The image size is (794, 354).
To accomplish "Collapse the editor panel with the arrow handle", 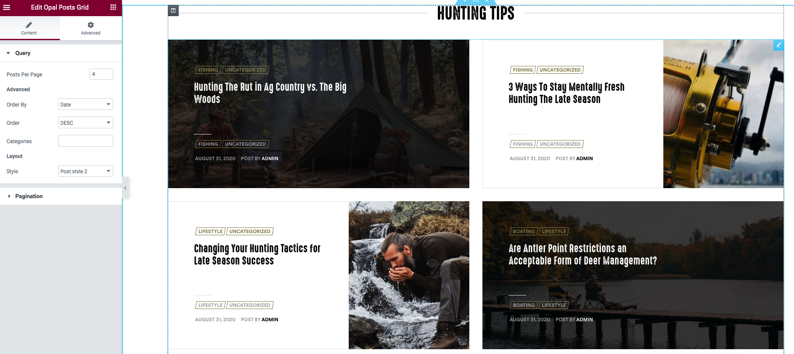I will 125,188.
